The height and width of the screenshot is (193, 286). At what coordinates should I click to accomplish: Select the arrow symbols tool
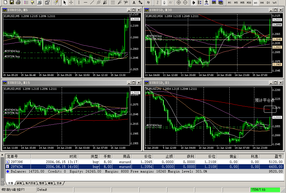140,2
